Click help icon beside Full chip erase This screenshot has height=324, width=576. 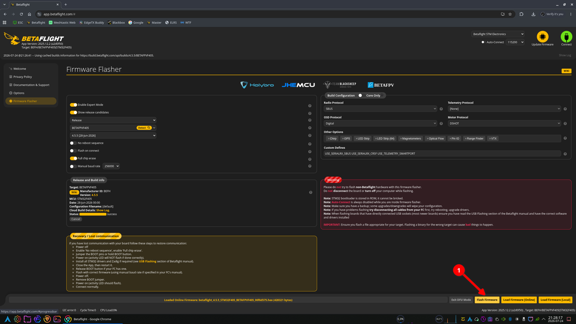(x=310, y=159)
